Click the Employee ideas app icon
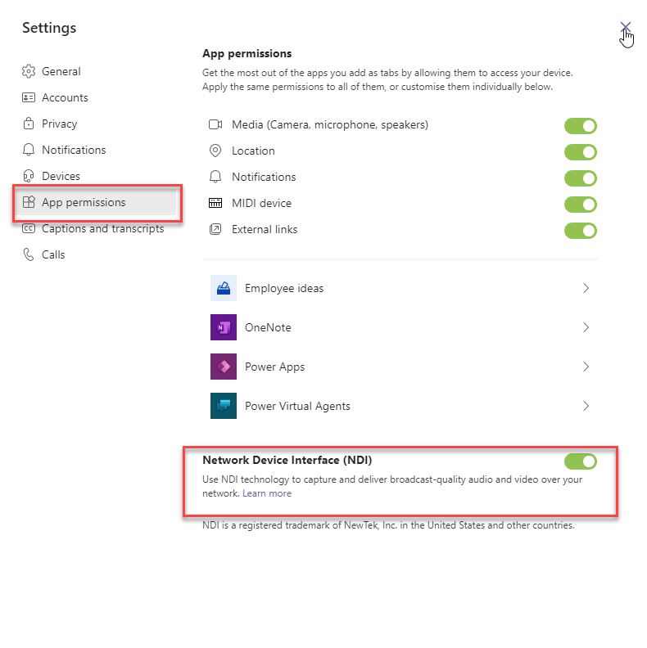 [x=224, y=288]
